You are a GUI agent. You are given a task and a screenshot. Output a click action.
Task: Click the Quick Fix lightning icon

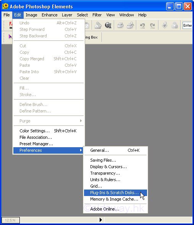(x=165, y=25)
